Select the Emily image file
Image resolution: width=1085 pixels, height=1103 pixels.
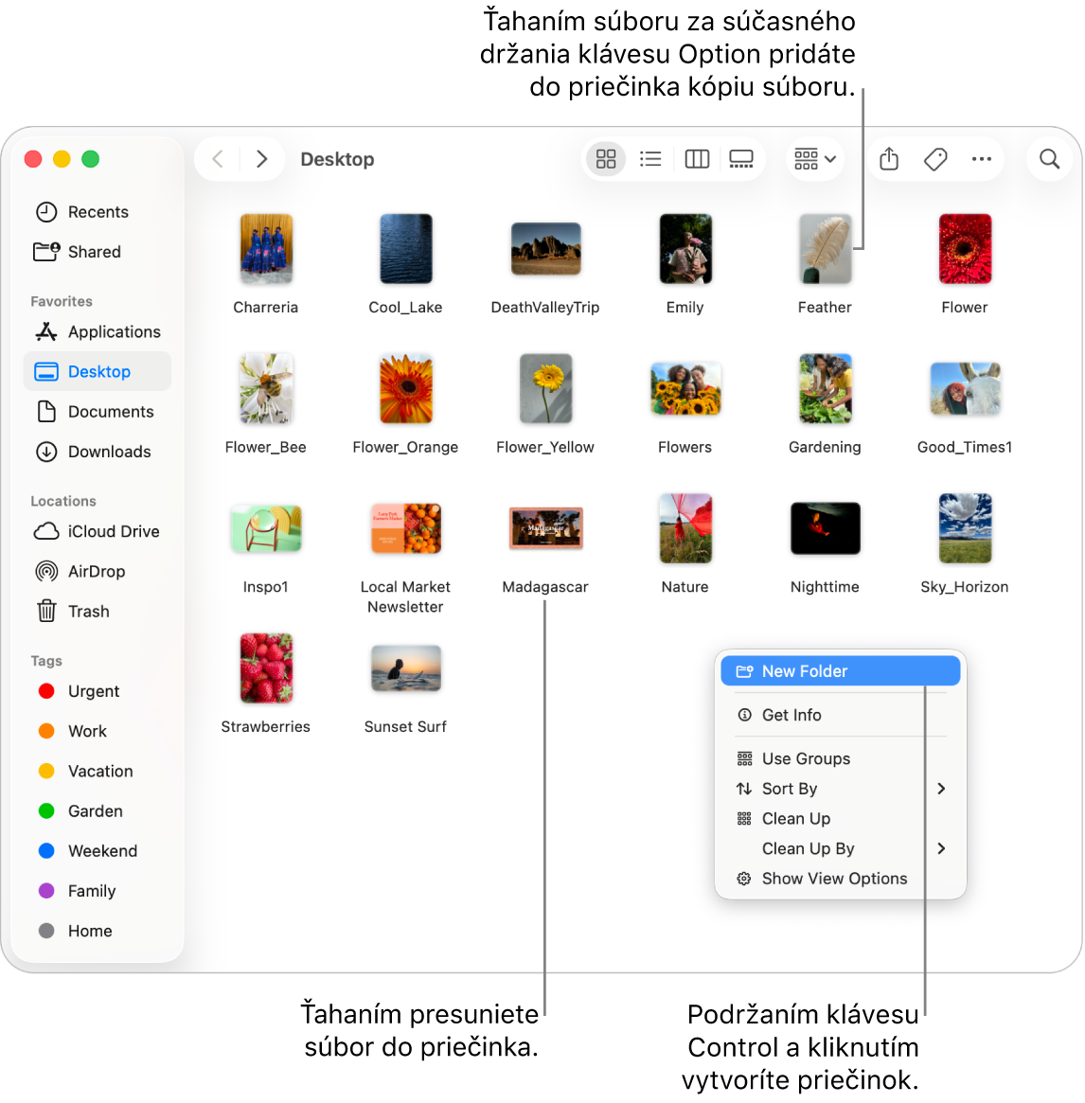(x=685, y=249)
